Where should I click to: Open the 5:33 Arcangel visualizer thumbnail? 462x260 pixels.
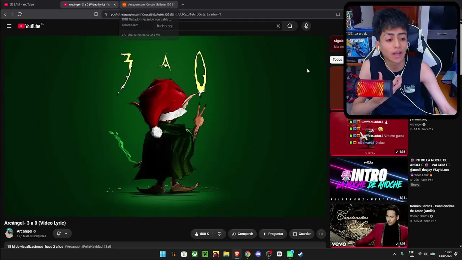(x=369, y=134)
